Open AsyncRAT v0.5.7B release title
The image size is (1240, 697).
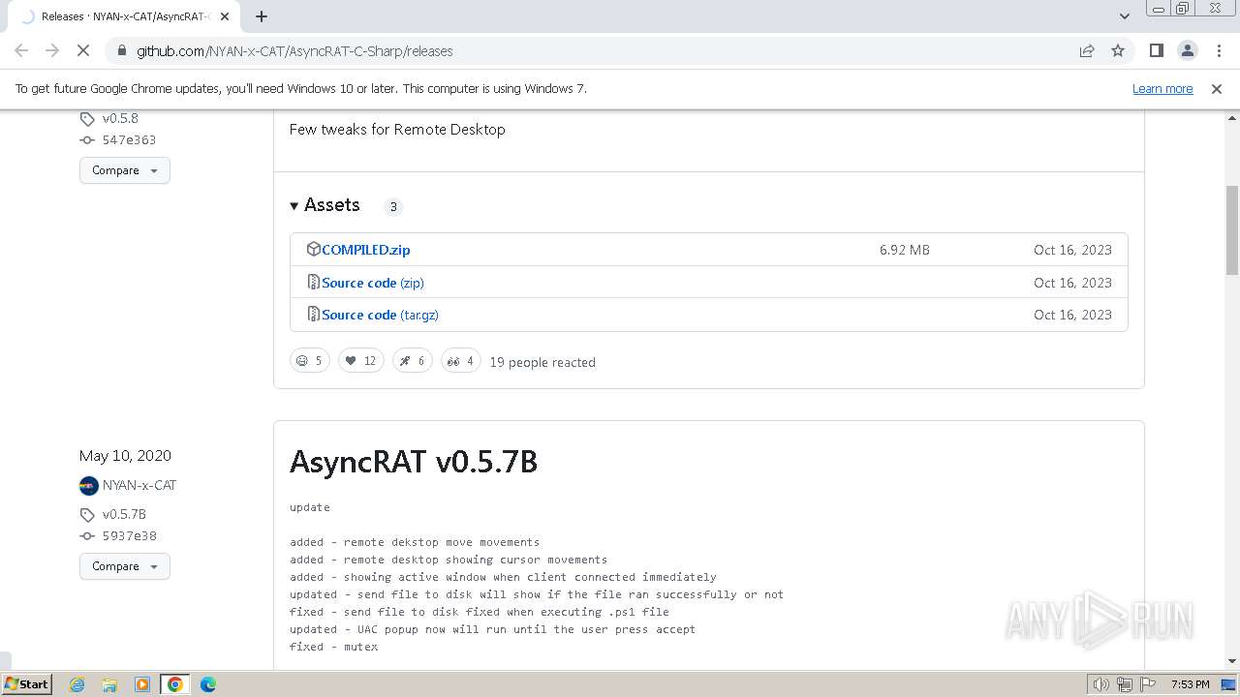click(x=414, y=462)
